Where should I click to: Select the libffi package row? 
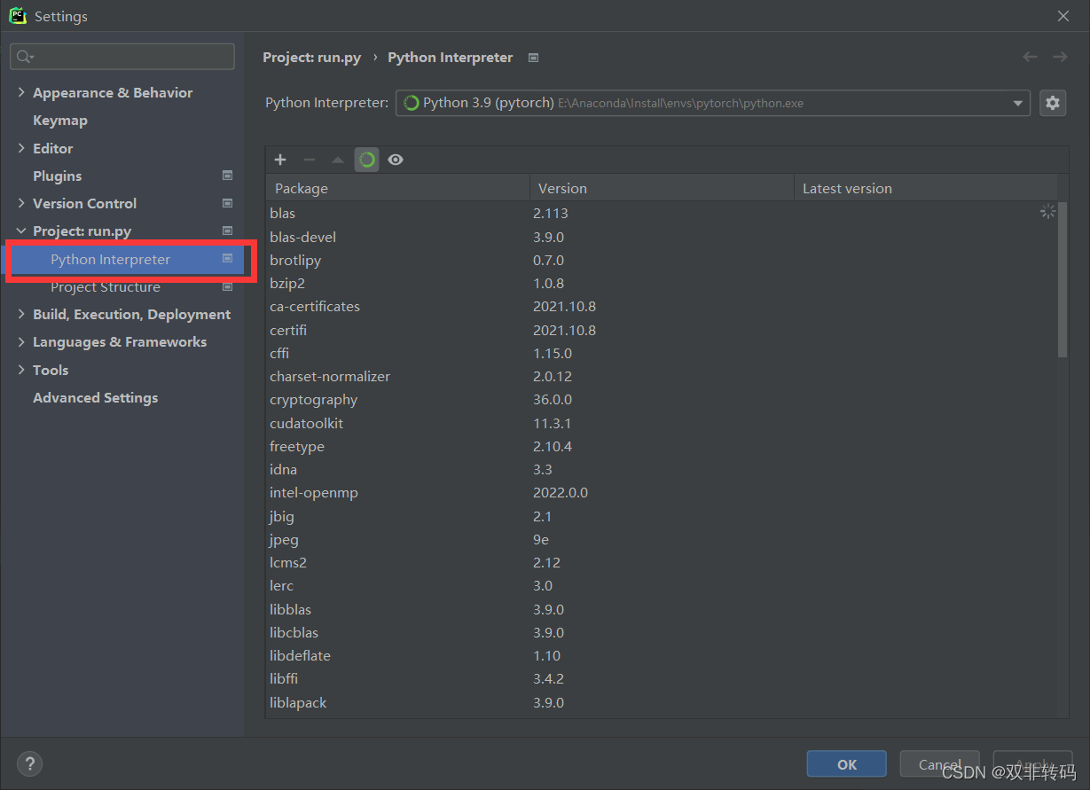point(662,678)
